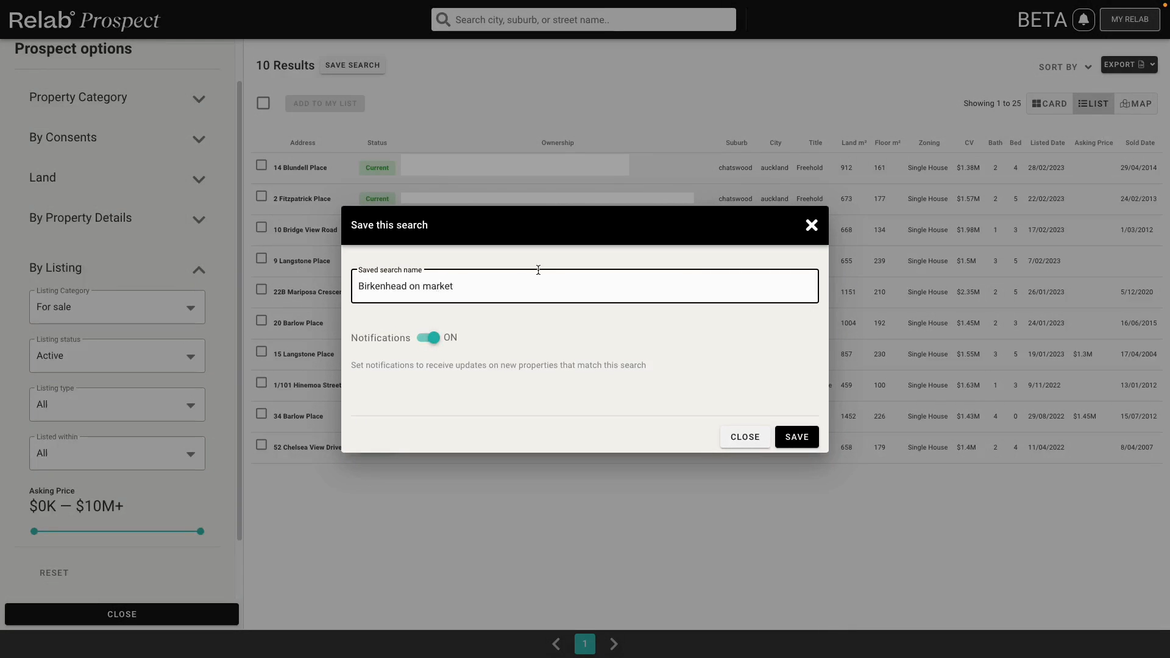Viewport: 1170px width, 658px height.
Task: Save the search named Birkenhead on market
Action: 796,437
